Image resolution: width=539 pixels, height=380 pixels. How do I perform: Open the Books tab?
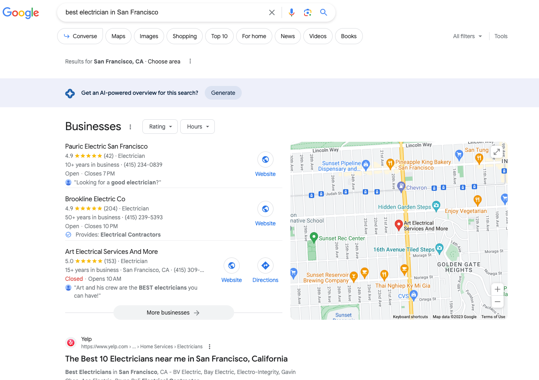click(x=349, y=36)
